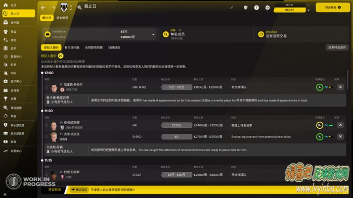Open settings via the gear icon
The image size is (353, 198).
tap(268, 8)
